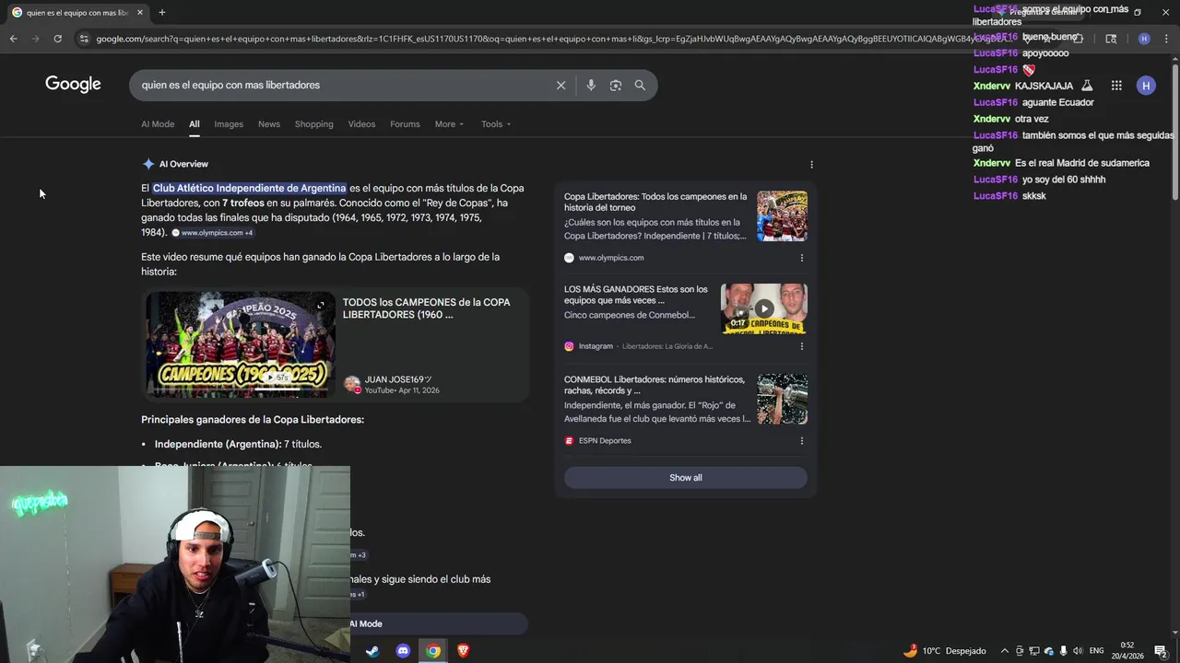Open options for the olympics.com result
1180x663 pixels.
click(x=801, y=258)
